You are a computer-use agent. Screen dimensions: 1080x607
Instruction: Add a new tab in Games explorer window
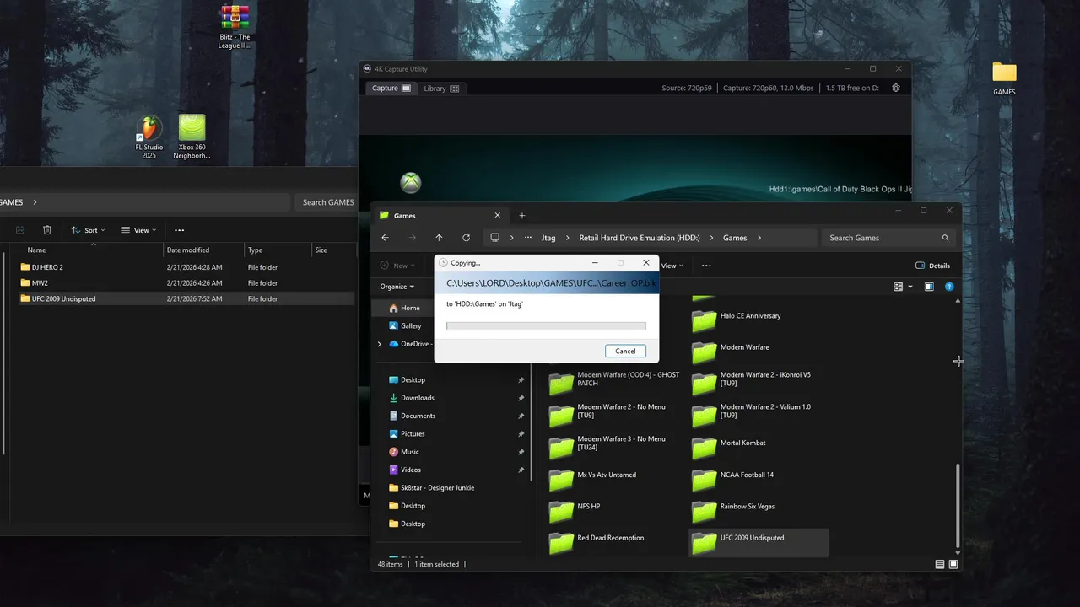(x=521, y=216)
